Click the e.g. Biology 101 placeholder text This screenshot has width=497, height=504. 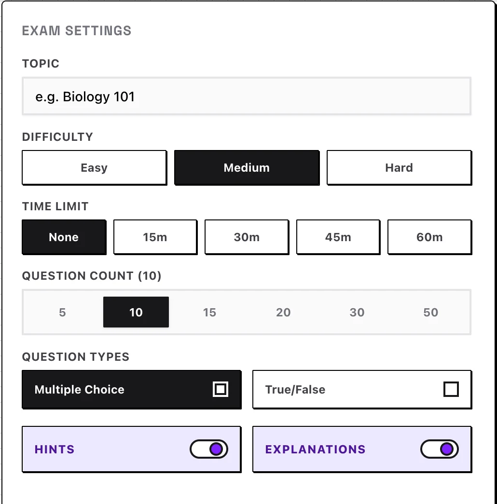(x=85, y=96)
